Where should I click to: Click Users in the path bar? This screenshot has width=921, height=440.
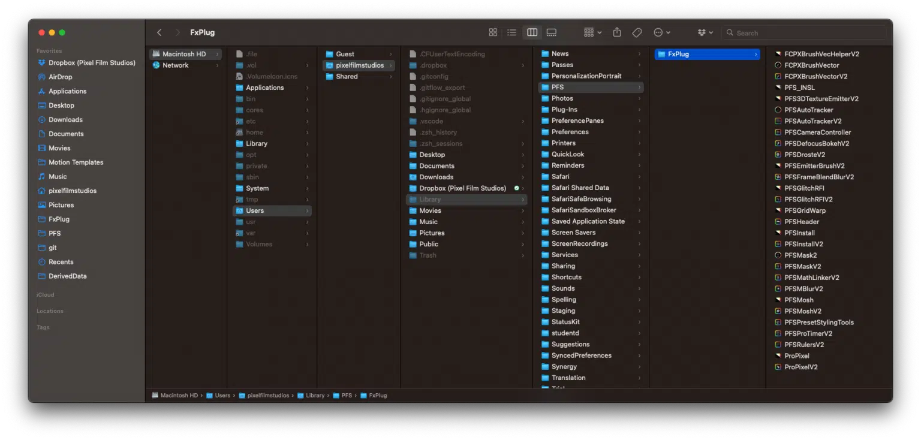click(218, 396)
